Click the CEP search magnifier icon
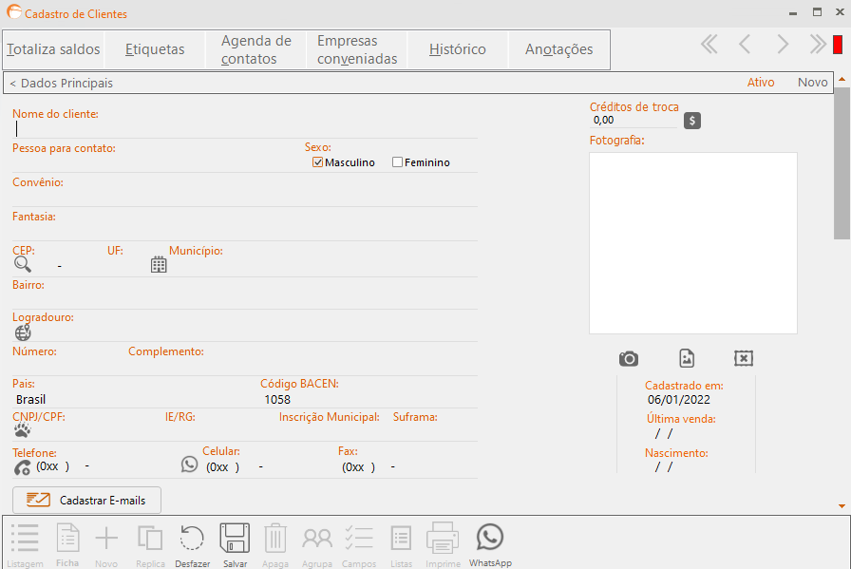This screenshot has width=851, height=569. 22,264
